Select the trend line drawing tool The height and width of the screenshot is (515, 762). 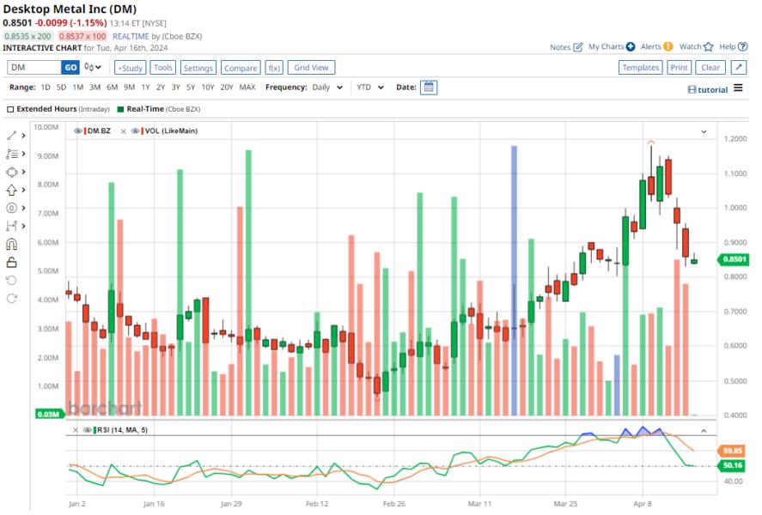12,136
